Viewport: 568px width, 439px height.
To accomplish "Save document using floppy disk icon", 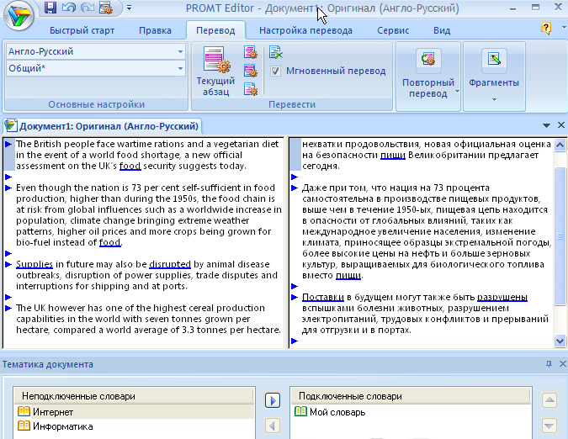I will pyautogui.click(x=50, y=8).
